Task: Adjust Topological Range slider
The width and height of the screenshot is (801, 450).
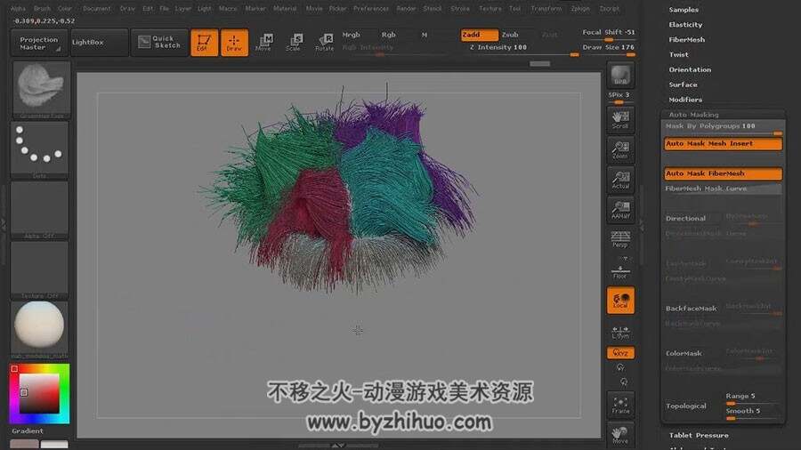Action: tap(752, 398)
